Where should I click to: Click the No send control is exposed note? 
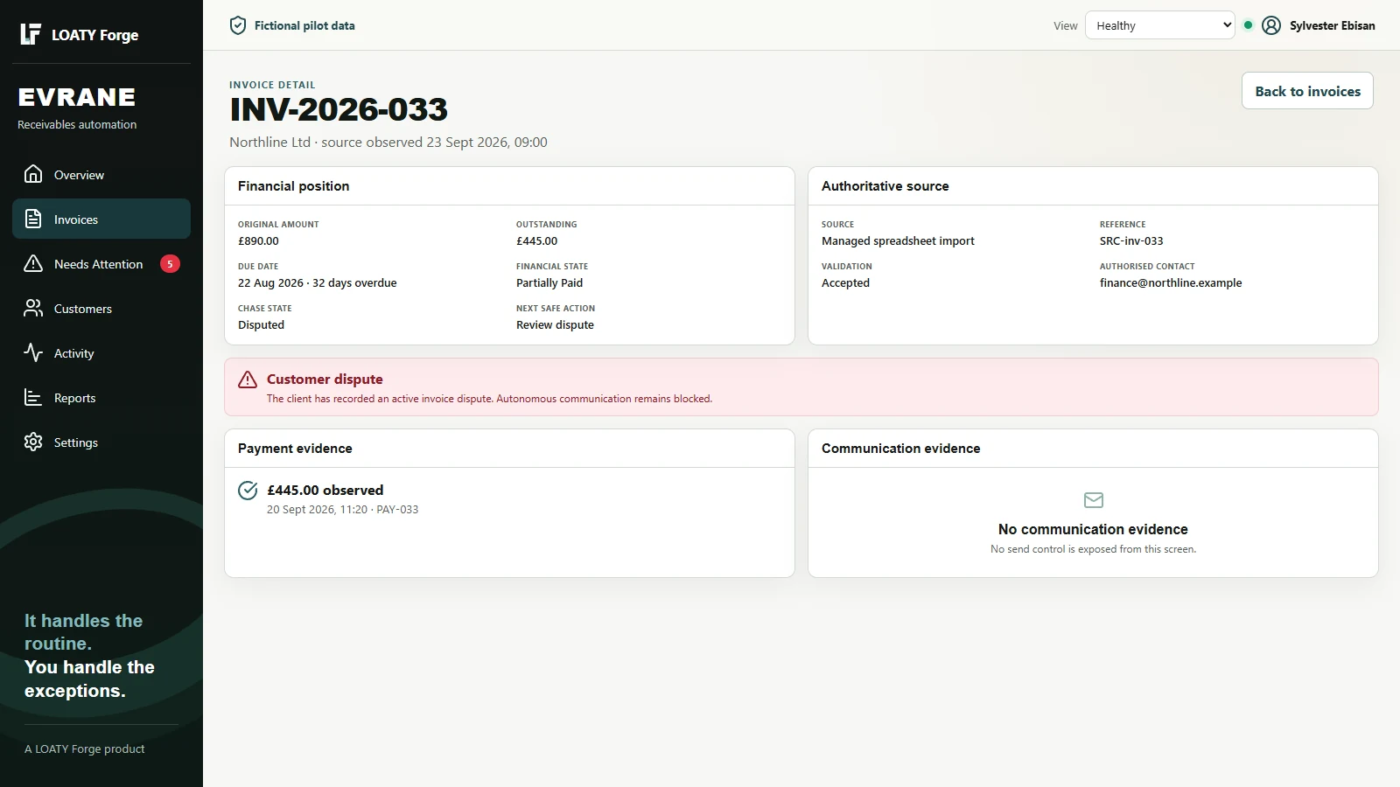[x=1093, y=549]
